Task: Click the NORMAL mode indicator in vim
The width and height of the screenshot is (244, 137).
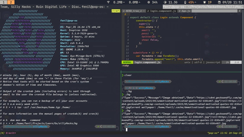Action: tap(127, 62)
